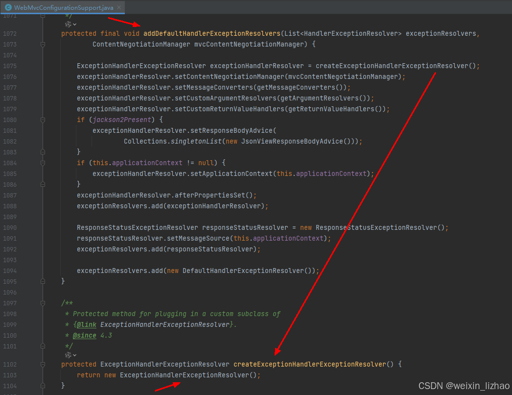This screenshot has height=395, width=512.
Task: Click the Javadoc fold end marker at line 1101
Action: point(43,346)
